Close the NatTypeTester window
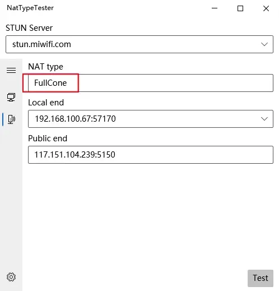Image resolution: width=279 pixels, height=291 pixels. (266, 8)
